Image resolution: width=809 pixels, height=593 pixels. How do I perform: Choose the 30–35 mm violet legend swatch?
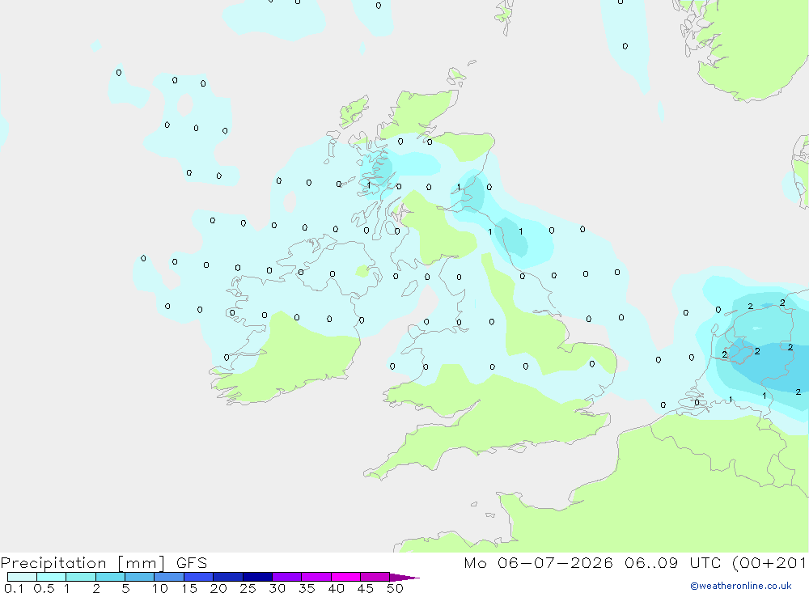point(286,577)
